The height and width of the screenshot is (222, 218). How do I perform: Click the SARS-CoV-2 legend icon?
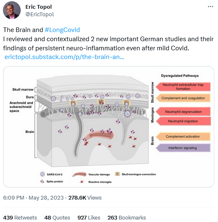(42, 174)
